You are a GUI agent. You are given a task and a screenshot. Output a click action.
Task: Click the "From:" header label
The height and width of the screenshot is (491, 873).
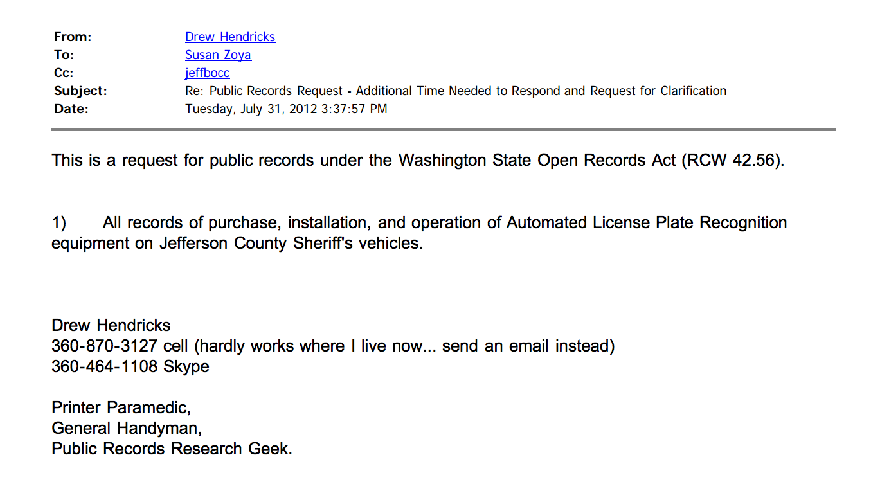pos(73,37)
